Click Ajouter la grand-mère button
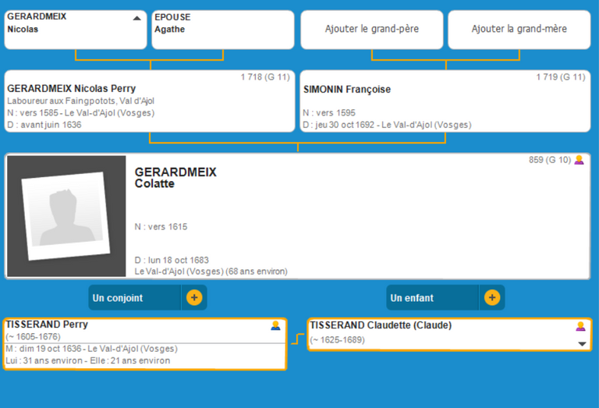This screenshot has height=408, width=599. pyautogui.click(x=519, y=29)
